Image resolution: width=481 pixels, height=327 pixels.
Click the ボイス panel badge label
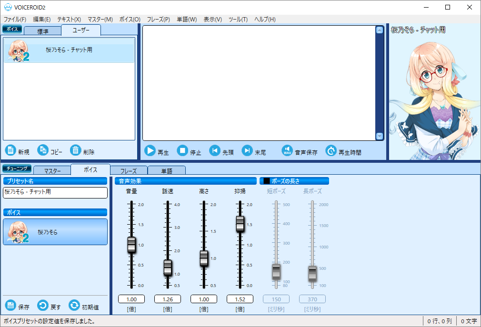click(x=12, y=29)
